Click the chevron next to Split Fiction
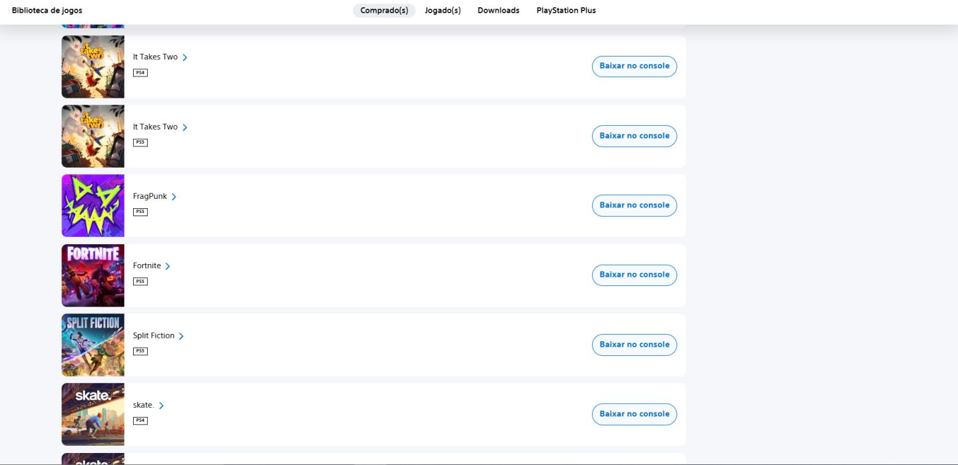This screenshot has height=465, width=958. (x=181, y=336)
